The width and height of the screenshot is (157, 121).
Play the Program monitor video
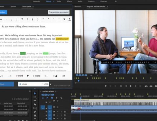click(131, 86)
